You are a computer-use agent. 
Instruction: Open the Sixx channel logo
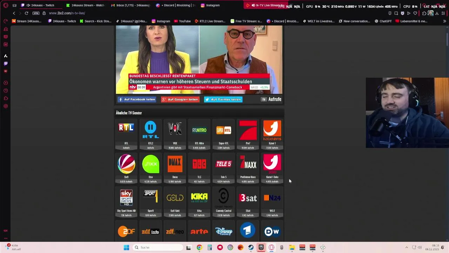(150, 164)
